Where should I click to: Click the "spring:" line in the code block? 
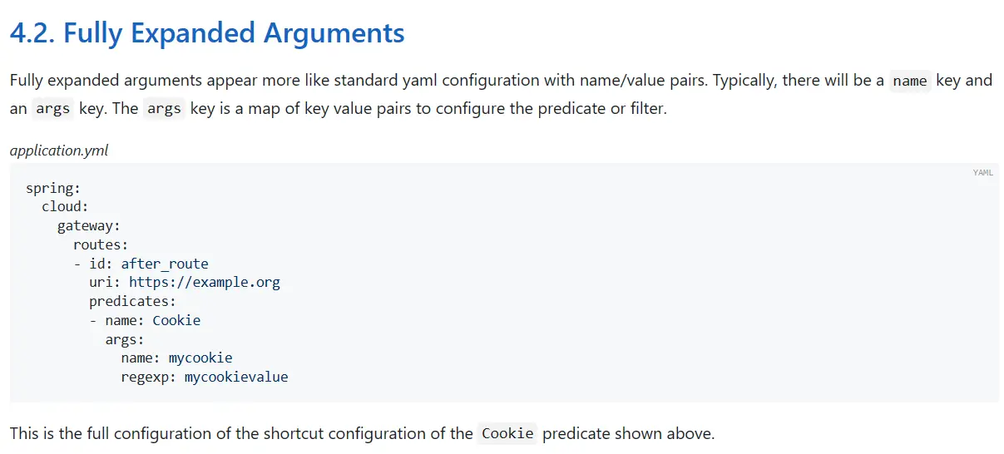pos(53,189)
